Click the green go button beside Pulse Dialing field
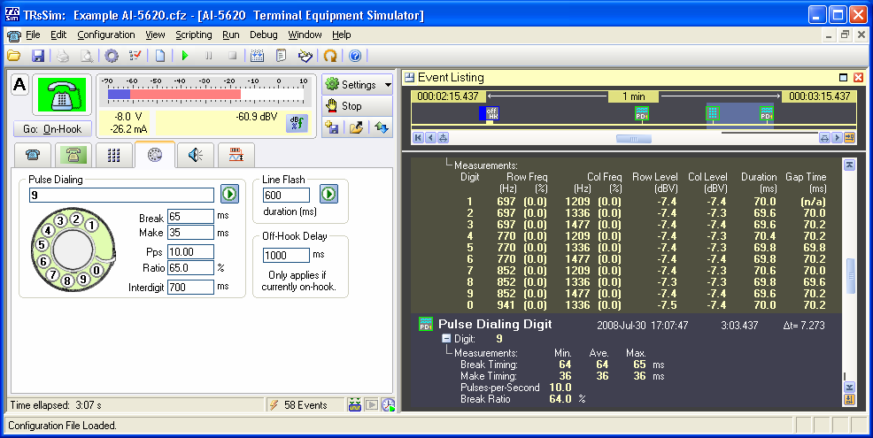 [x=229, y=195]
